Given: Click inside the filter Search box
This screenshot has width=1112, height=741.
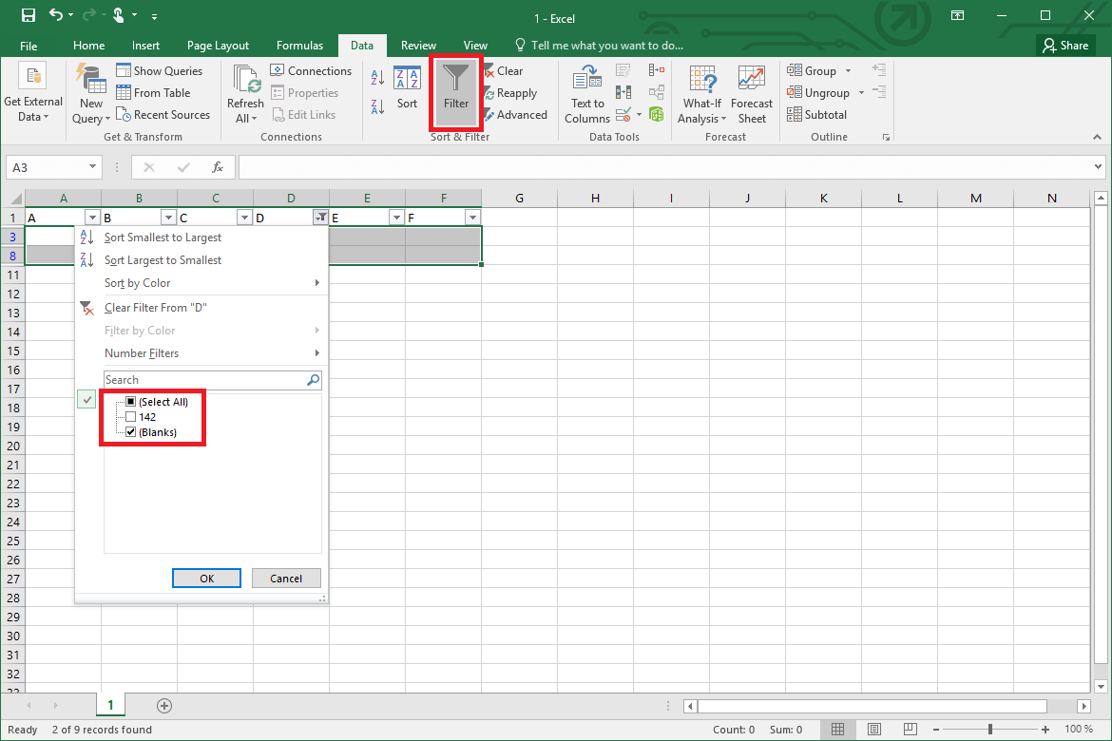Looking at the screenshot, I should [x=200, y=379].
